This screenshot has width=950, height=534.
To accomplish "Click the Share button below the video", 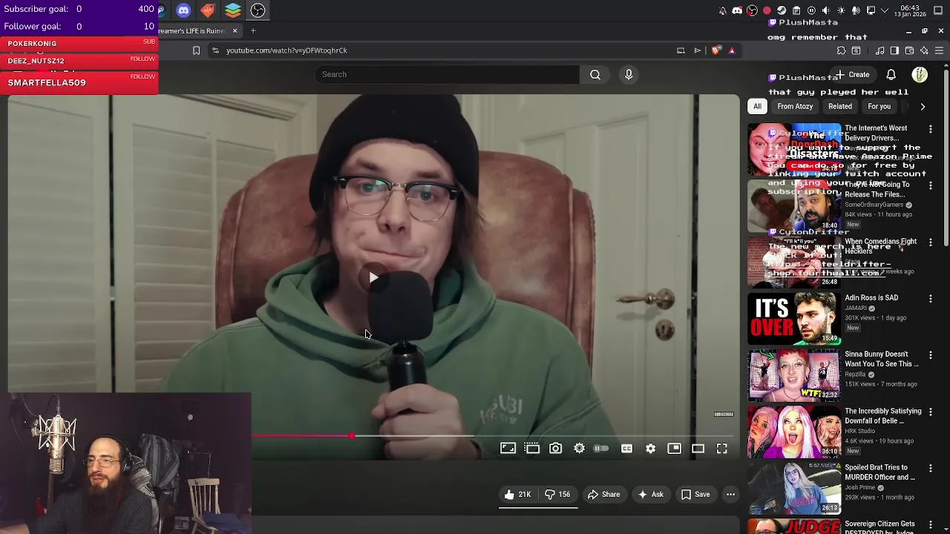I will click(604, 495).
